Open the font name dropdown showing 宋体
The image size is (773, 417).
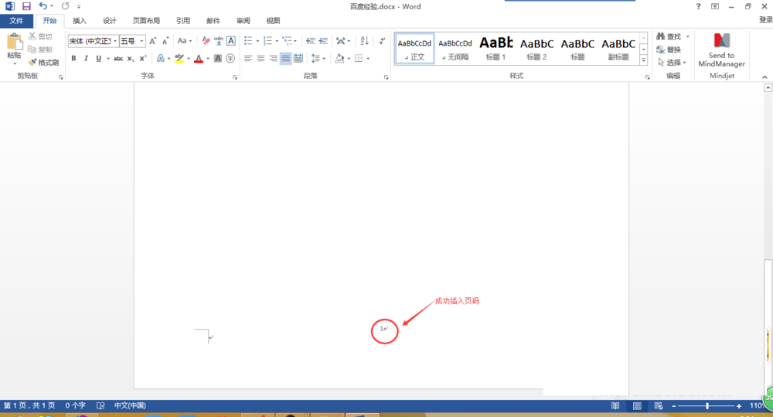click(115, 41)
